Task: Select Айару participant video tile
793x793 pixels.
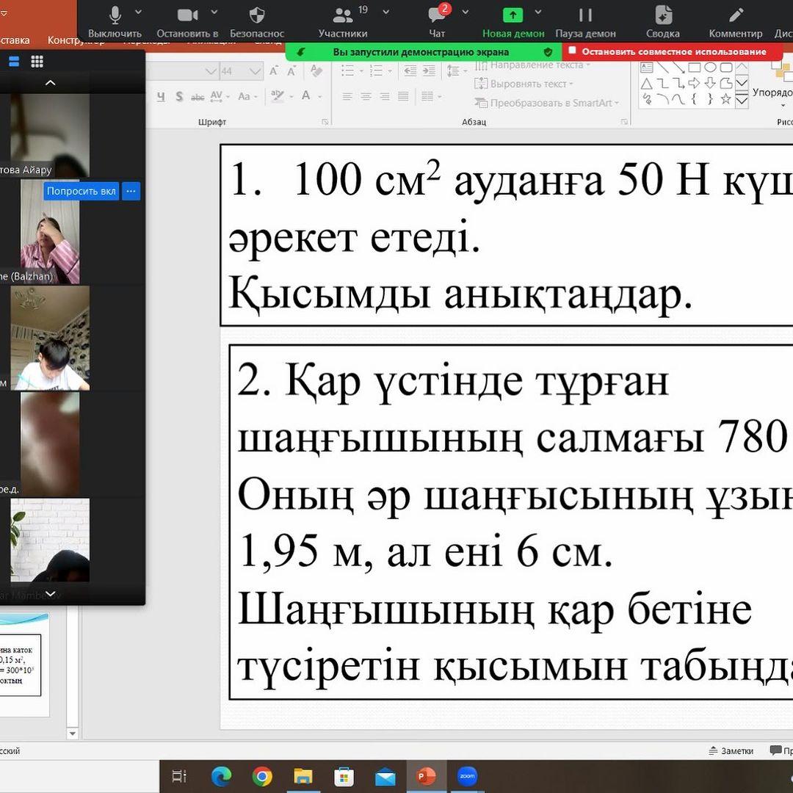Action: tap(50, 135)
